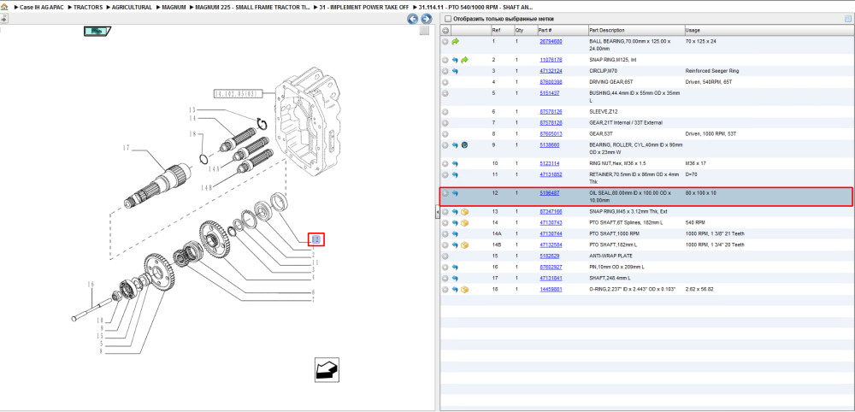Click the highlighted callout 12 in diagram
Image resolution: width=855 pixels, height=412 pixels.
[x=316, y=239]
